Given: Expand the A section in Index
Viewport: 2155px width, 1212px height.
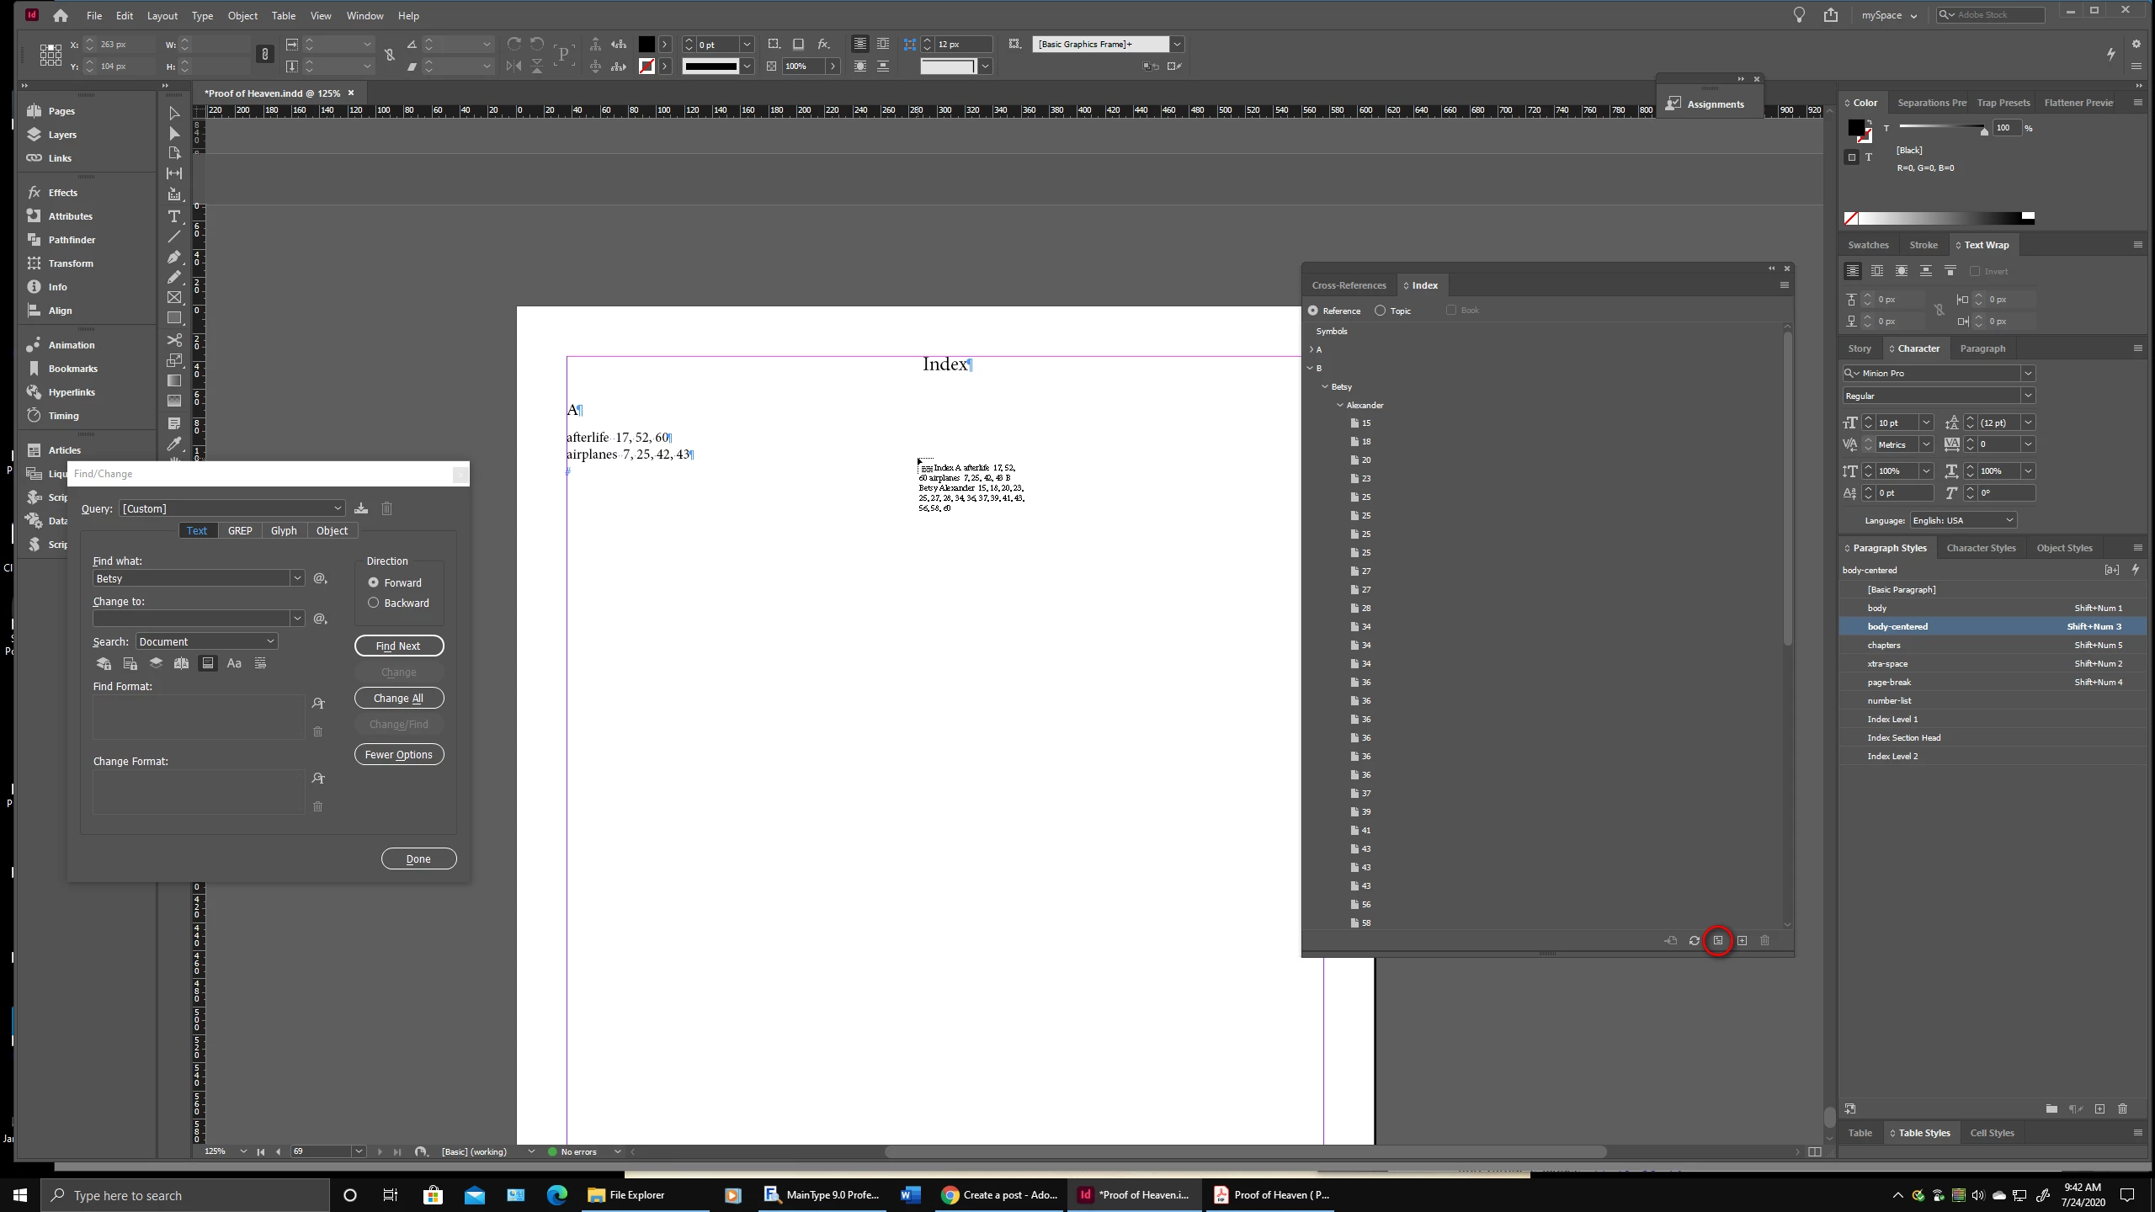Looking at the screenshot, I should pos(1311,349).
